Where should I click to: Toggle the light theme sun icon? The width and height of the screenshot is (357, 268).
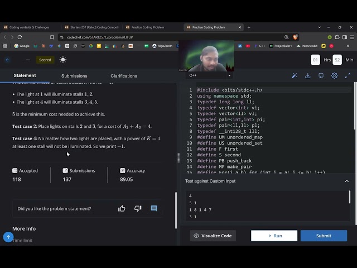point(63,60)
